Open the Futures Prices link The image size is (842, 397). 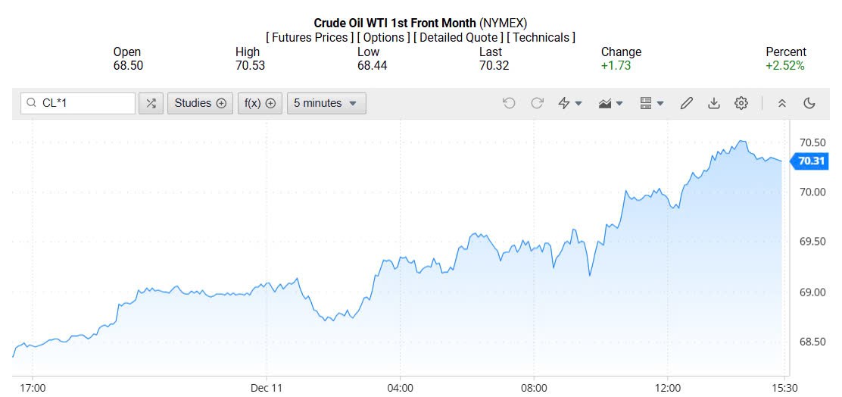[309, 37]
